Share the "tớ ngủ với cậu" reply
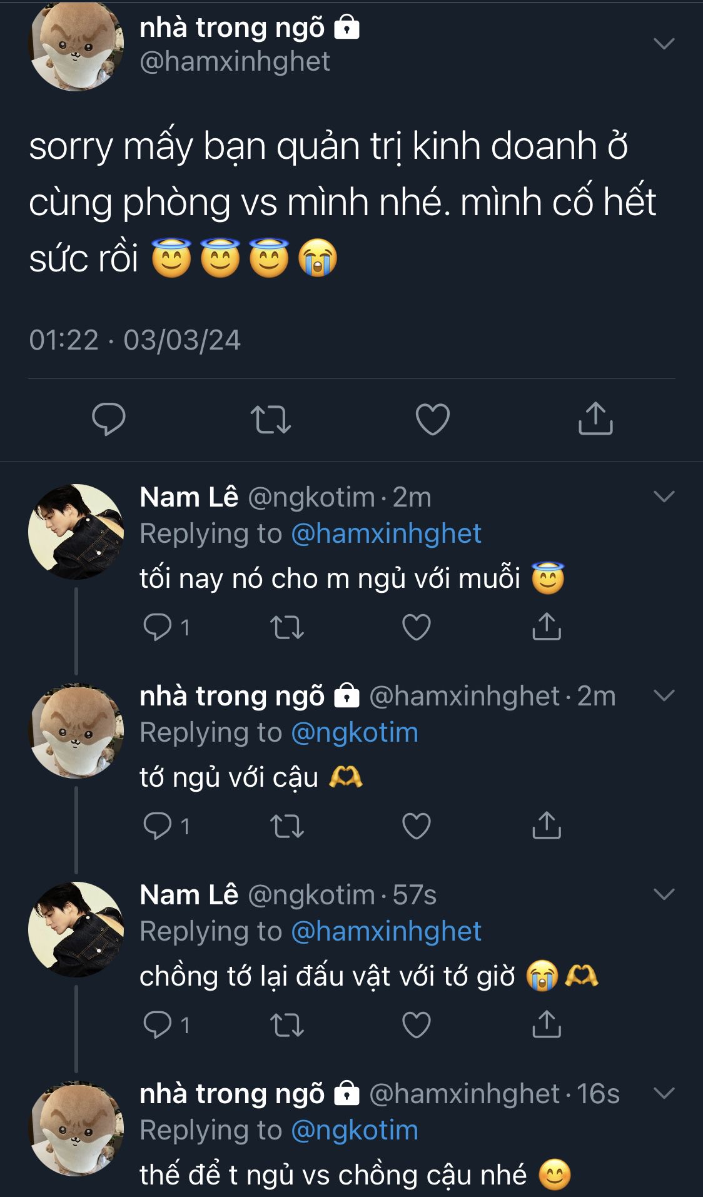Viewport: 703px width, 1197px height. click(546, 826)
